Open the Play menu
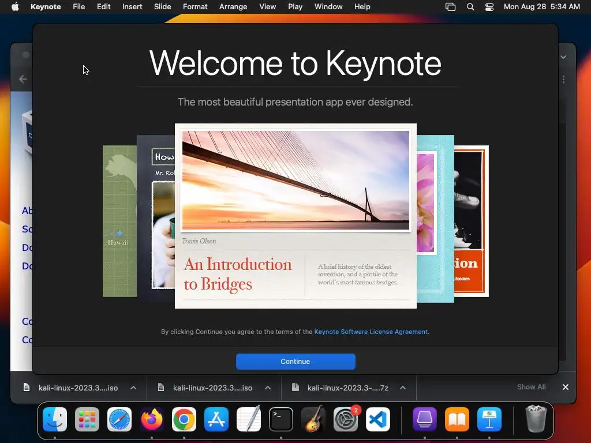591x443 pixels. click(295, 7)
